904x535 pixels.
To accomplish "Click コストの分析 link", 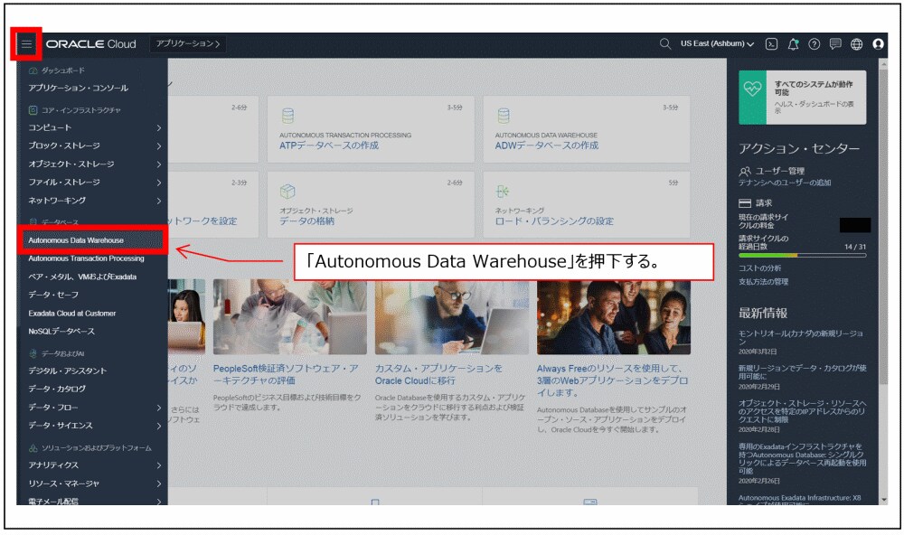I will tap(760, 268).
